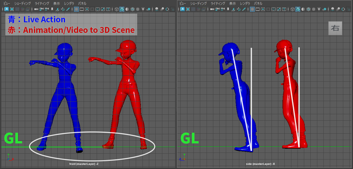Click the side (masterLayer) -X camera label
353x169 pixels.
click(260, 164)
